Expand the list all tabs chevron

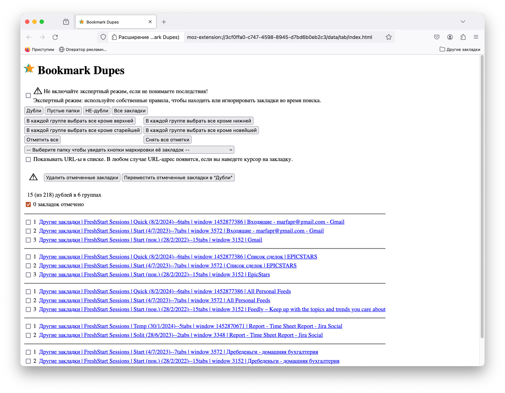coord(463,22)
